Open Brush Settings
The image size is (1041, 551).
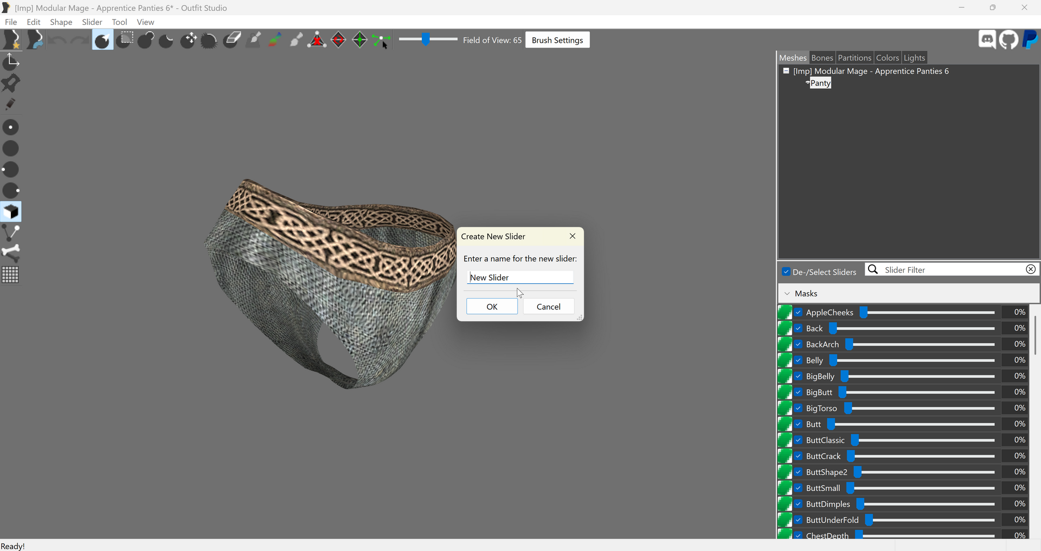click(x=557, y=40)
